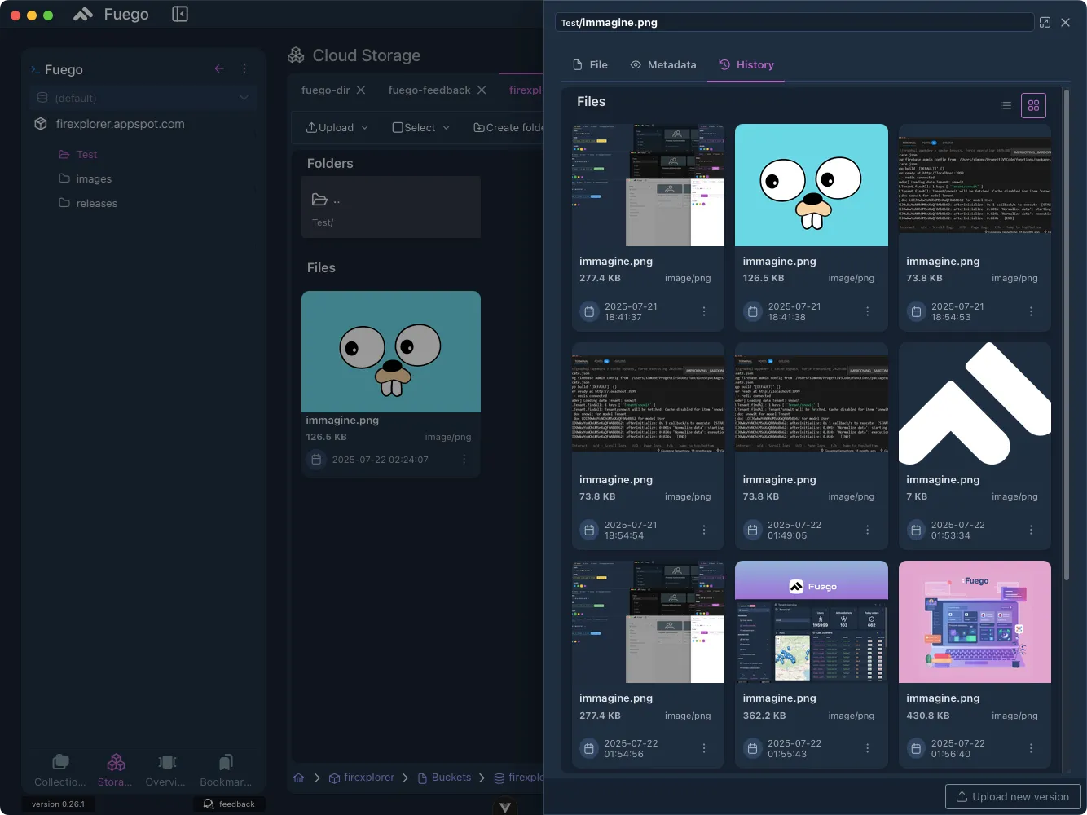Click the back arrow in the Fuego sidebar
1087x815 pixels.
(x=219, y=69)
